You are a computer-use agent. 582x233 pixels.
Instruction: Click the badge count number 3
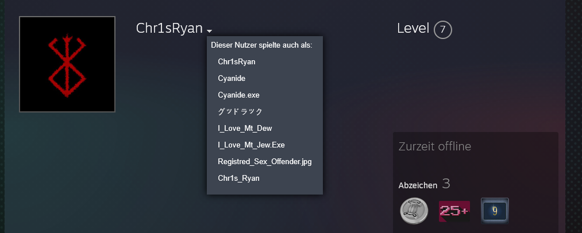coord(446,184)
